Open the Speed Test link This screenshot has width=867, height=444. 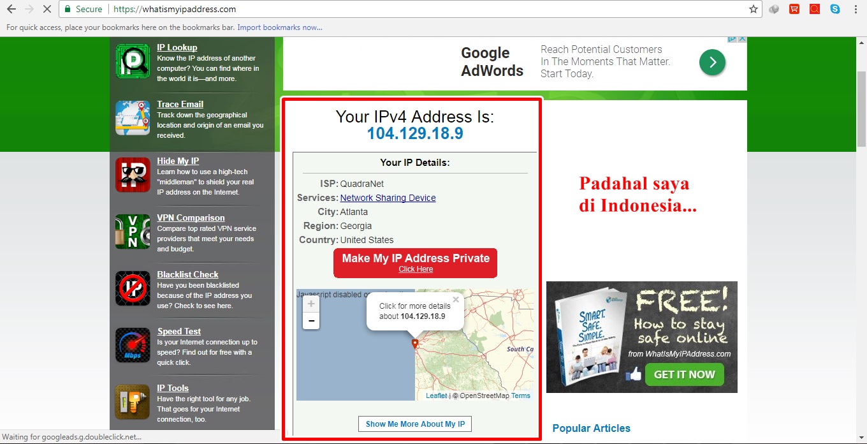pyautogui.click(x=179, y=331)
